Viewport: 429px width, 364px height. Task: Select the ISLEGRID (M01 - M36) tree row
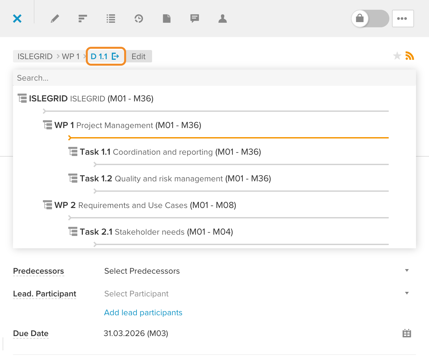85,98
